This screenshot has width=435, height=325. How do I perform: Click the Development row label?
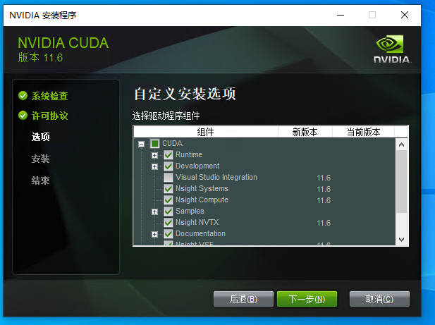coord(197,166)
